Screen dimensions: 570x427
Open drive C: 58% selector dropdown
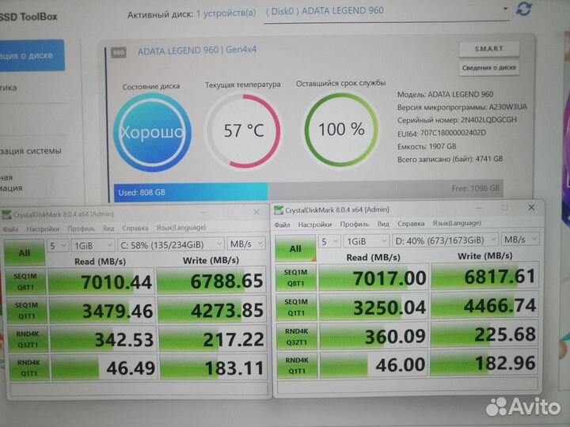tap(170, 244)
